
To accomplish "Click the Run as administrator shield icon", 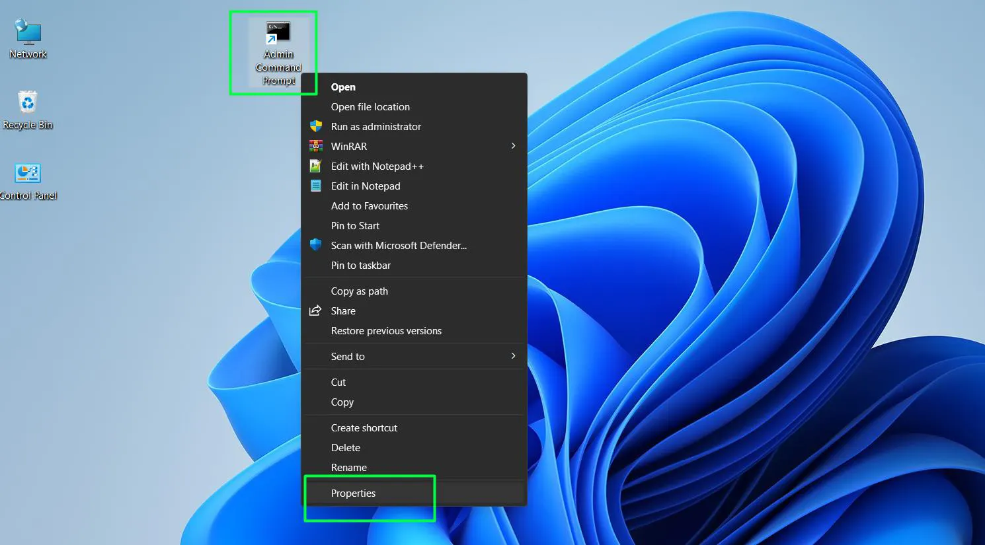I will pyautogui.click(x=316, y=126).
